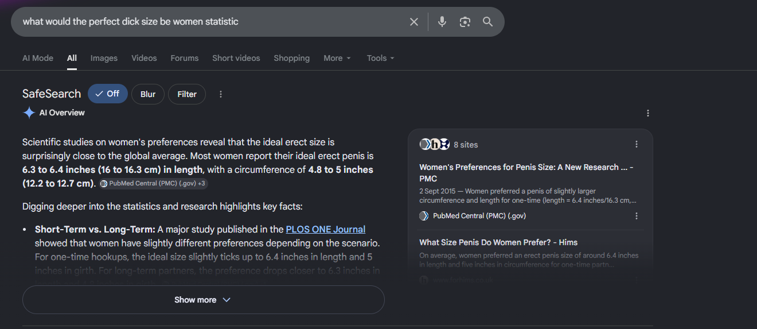Viewport: 757px width, 329px height.
Task: Expand the AI Overview with Show more
Action: click(203, 300)
